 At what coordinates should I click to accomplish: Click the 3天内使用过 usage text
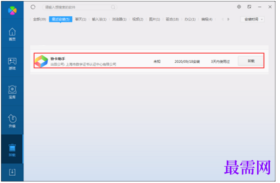point(220,62)
